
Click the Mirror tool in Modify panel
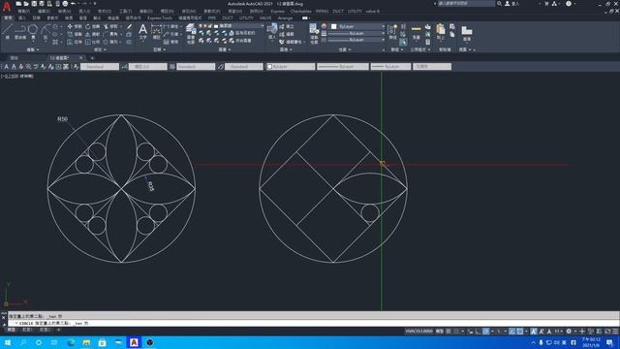pos(93,35)
